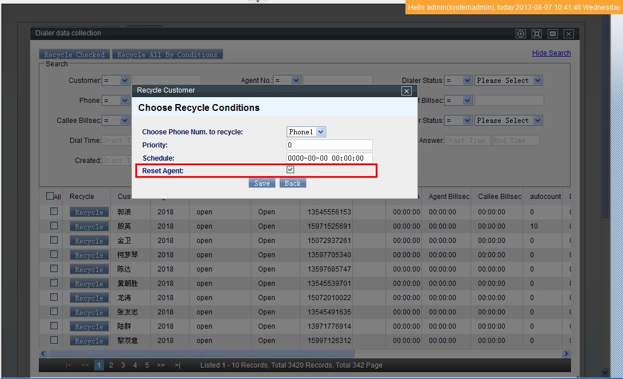Close the Recycle Customer dialog
Image resolution: width=623 pixels, height=379 pixels.
406,91
